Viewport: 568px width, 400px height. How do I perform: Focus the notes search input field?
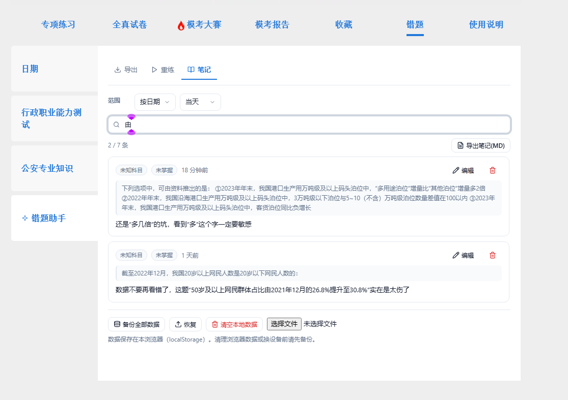(x=309, y=125)
